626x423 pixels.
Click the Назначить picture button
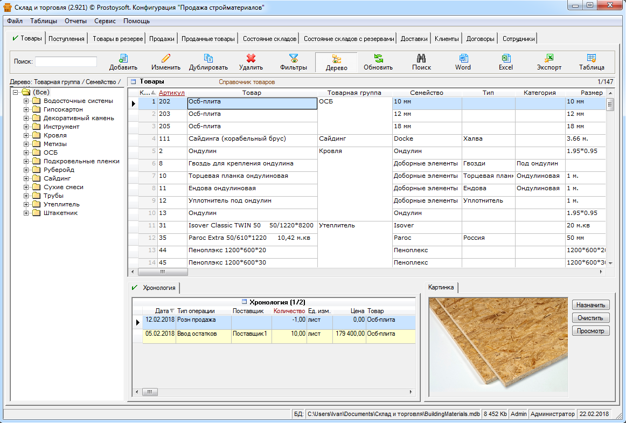[590, 305]
